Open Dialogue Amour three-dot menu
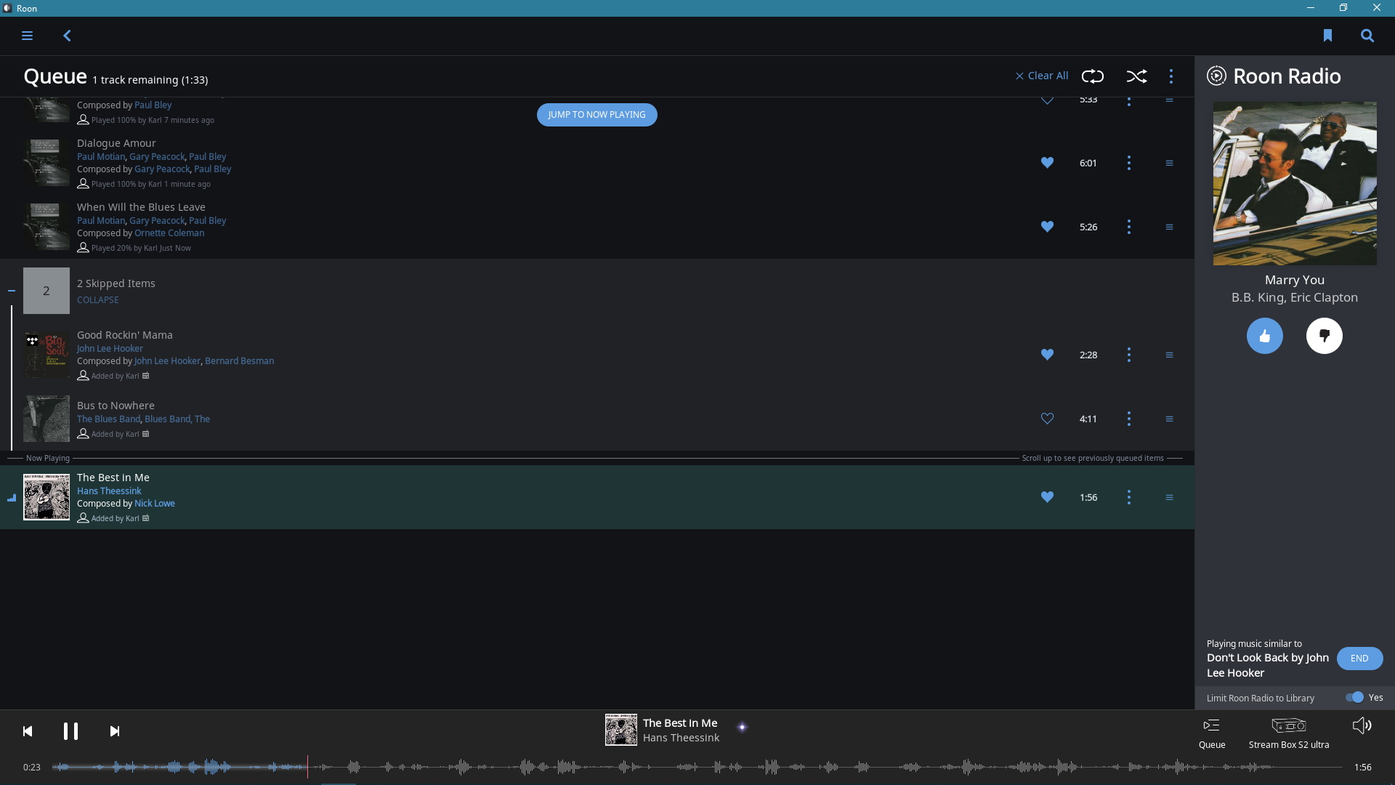 [x=1129, y=163]
